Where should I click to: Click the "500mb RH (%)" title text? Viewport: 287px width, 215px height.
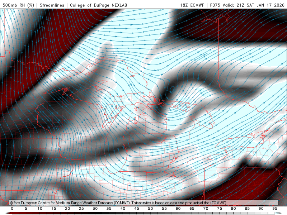pos(18,5)
